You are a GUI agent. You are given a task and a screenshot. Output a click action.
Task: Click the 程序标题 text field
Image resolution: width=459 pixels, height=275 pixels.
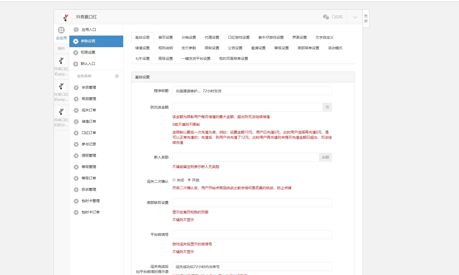tap(252, 91)
